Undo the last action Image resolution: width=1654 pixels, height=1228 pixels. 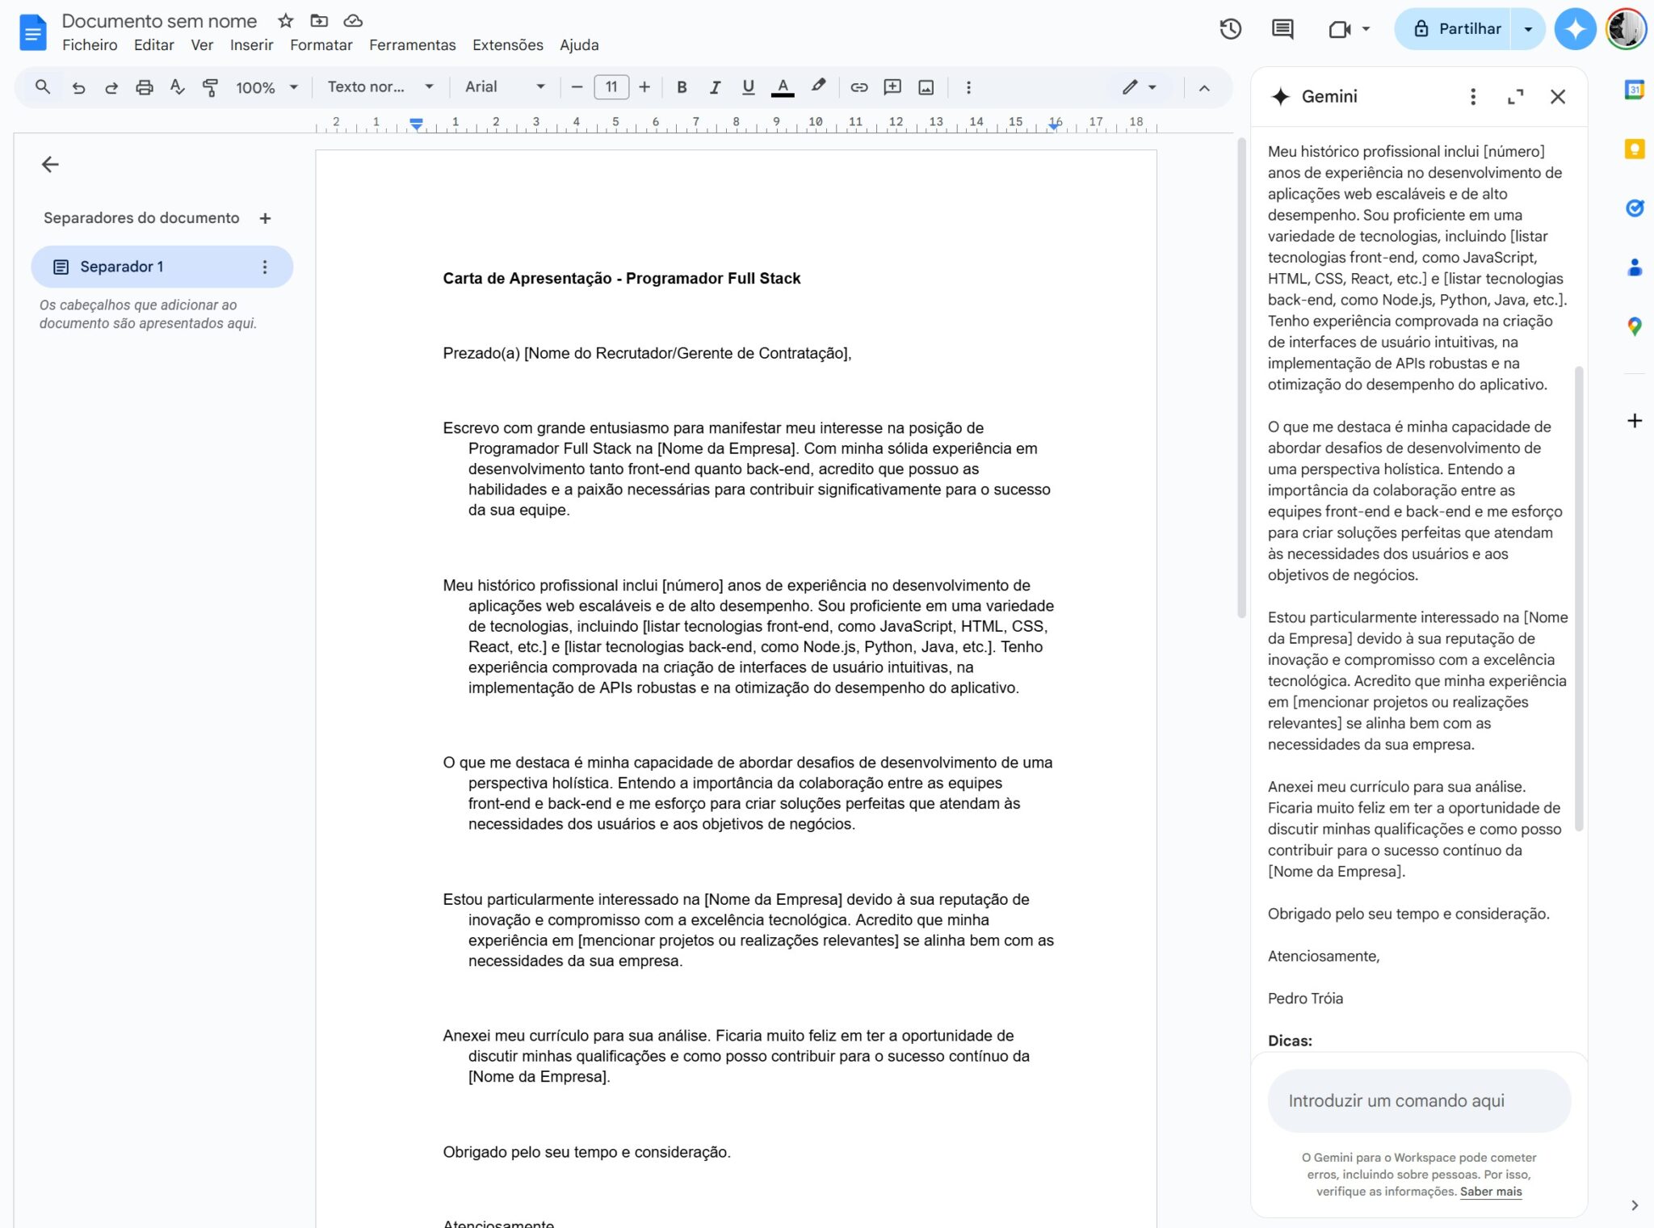(78, 87)
